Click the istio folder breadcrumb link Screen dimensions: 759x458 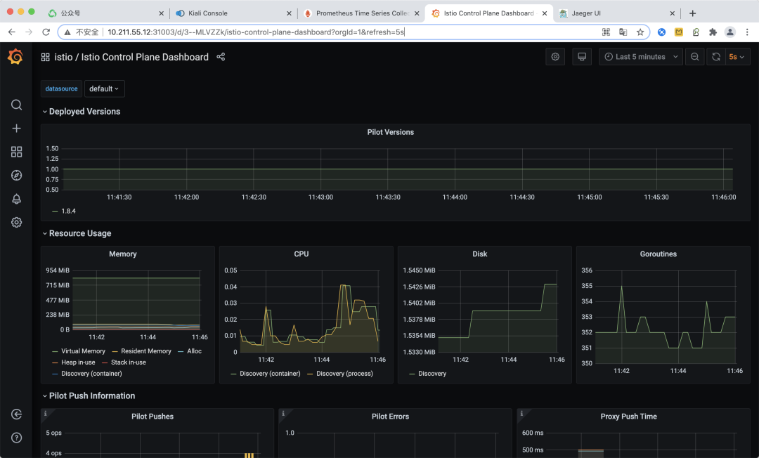click(x=63, y=57)
